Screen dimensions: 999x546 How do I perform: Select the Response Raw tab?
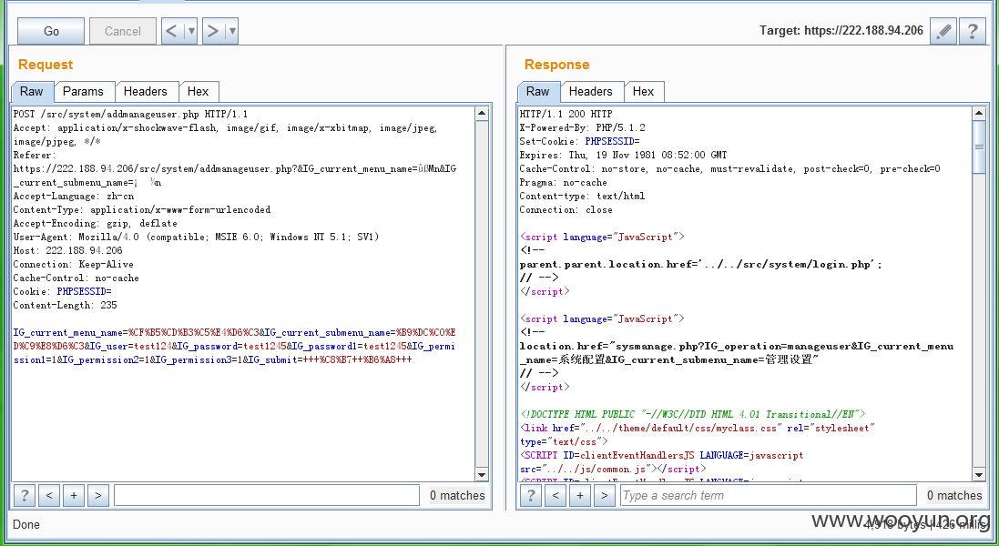(x=537, y=91)
